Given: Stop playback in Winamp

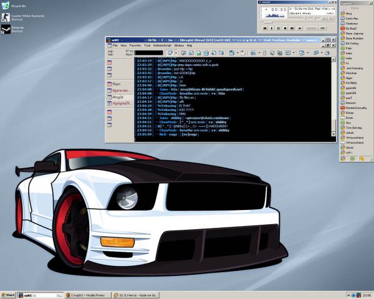Looking at the screenshot, I should pos(285,28).
